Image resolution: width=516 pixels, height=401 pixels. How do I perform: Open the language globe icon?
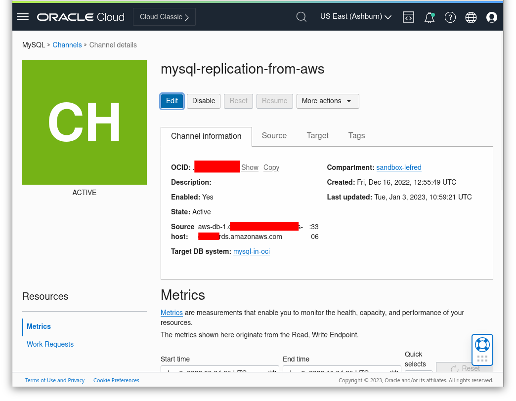471,17
